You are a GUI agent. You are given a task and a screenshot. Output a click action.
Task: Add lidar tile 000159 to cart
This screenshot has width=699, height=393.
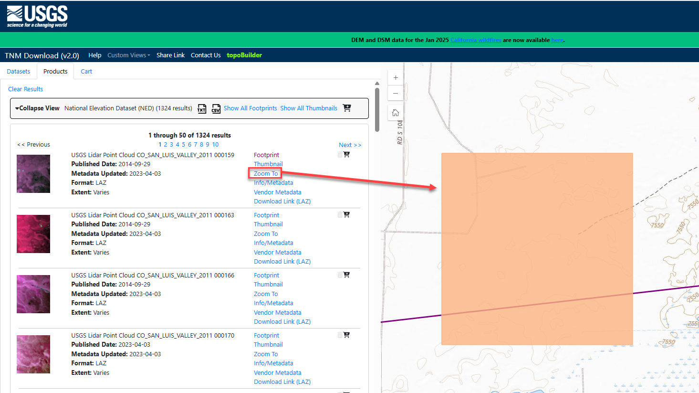coord(346,155)
